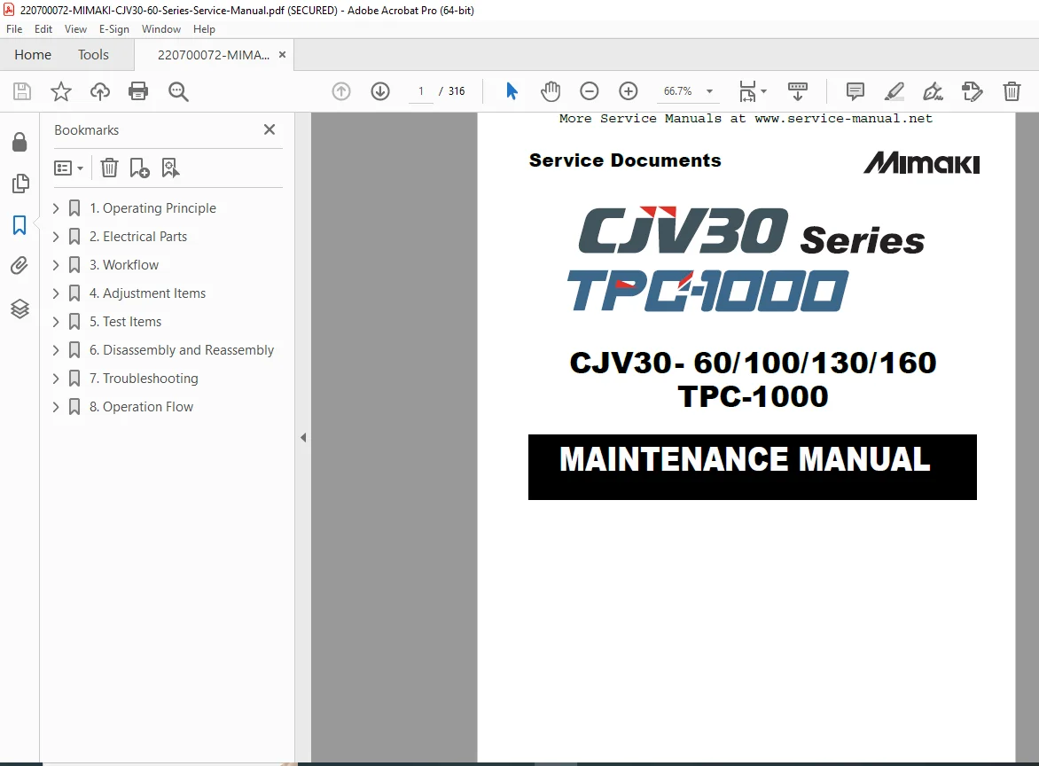Image resolution: width=1039 pixels, height=766 pixels.
Task: Expand the 8. Operation Flow bookmark
Action: tap(56, 407)
